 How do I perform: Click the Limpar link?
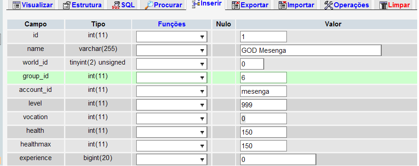tap(399, 5)
